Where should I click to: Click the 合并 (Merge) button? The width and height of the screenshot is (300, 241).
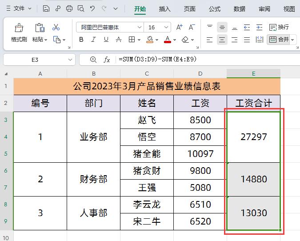pos(280,40)
